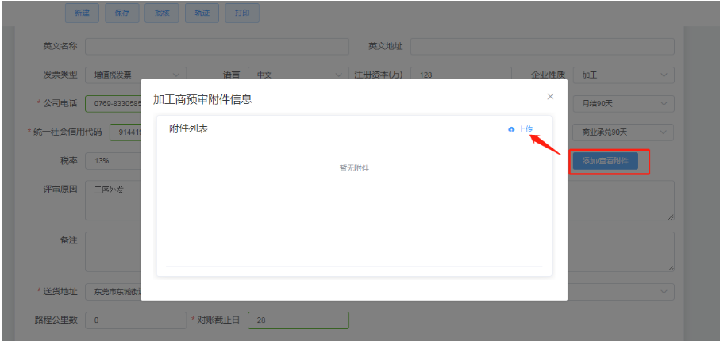720x341 pixels.
Task: Click the 备注 text area
Action: click(x=114, y=251)
